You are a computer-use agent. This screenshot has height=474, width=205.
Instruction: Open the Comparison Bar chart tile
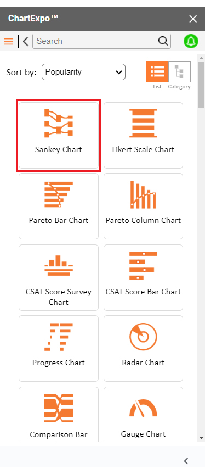(59, 415)
